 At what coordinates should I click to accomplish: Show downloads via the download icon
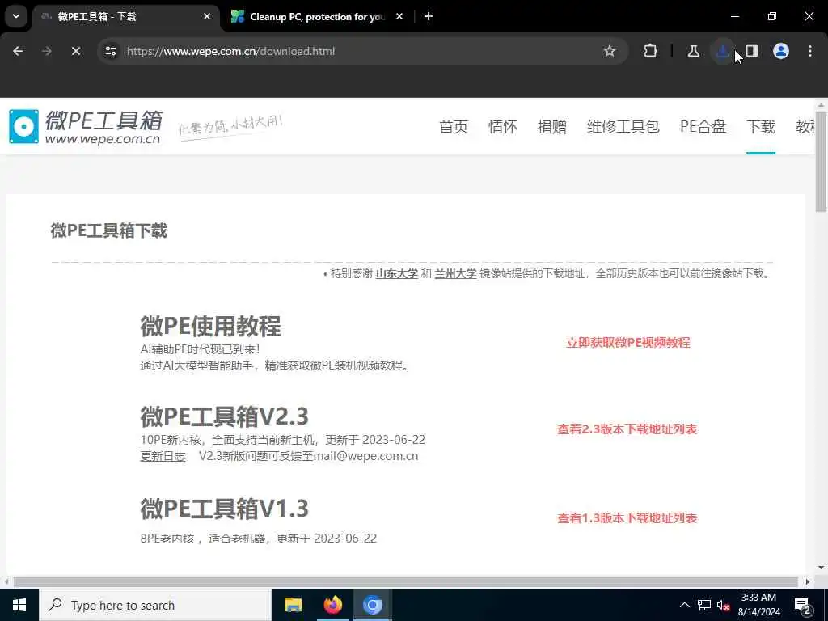tap(722, 51)
